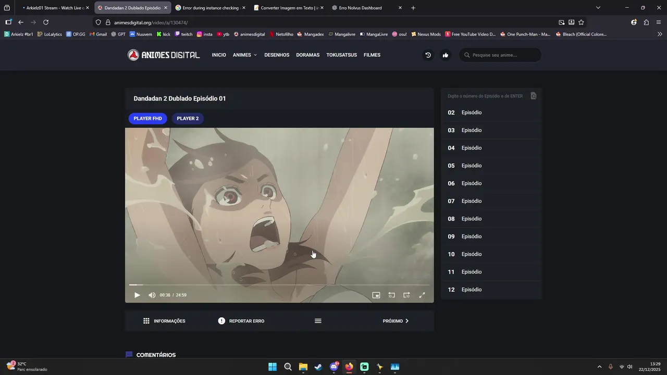This screenshot has height=375, width=667.
Task: Open Episódio 12 from the list
Action: [491, 290]
